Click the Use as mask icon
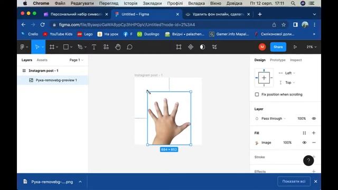 point(202,47)
